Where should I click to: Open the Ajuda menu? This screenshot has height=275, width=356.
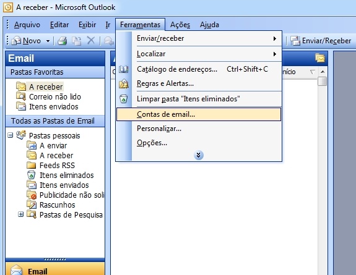[209, 25]
